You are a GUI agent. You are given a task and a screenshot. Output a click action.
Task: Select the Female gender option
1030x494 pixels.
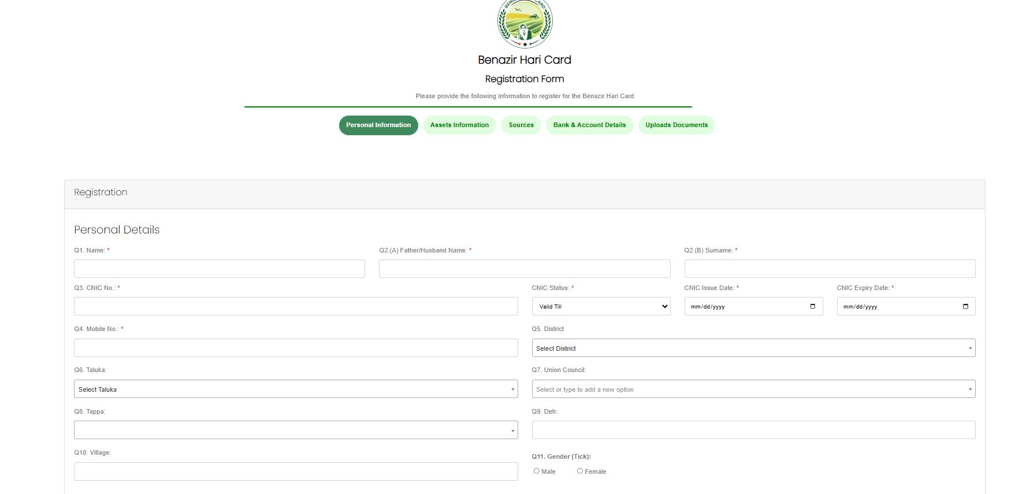[x=580, y=471]
